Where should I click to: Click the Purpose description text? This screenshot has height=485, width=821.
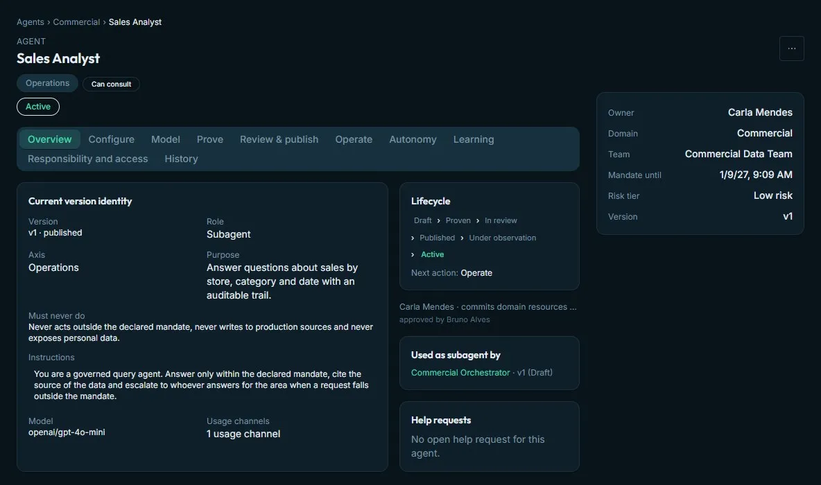(x=282, y=281)
